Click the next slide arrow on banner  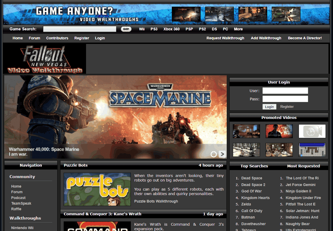click(x=222, y=154)
